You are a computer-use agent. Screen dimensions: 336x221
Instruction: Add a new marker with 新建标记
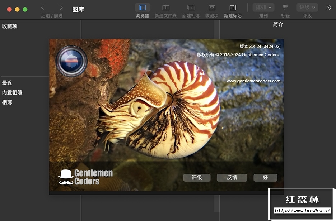(x=233, y=8)
